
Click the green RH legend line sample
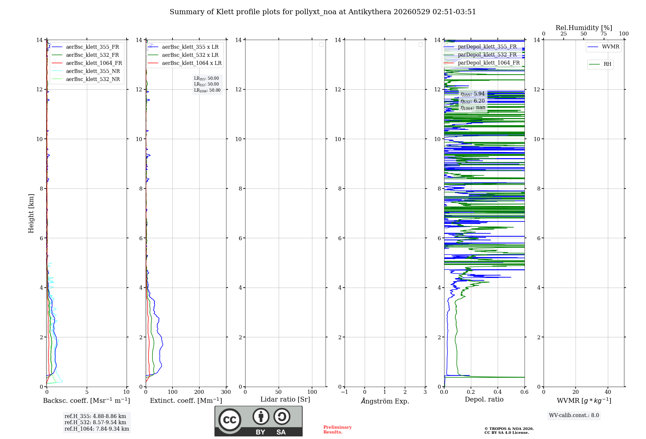(594, 64)
